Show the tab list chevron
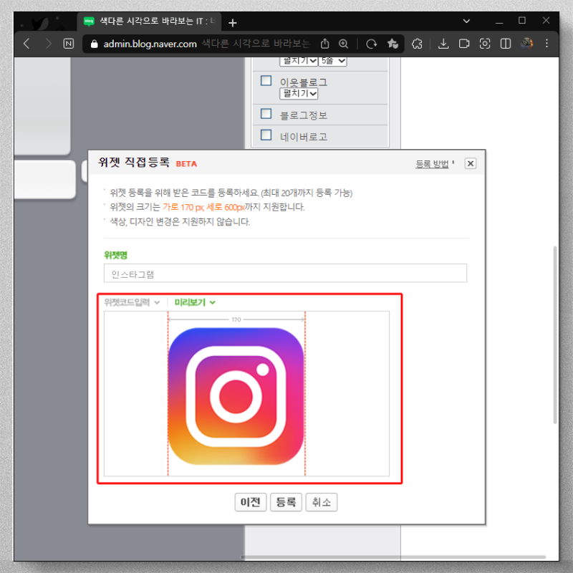The image size is (573, 573). click(x=466, y=21)
